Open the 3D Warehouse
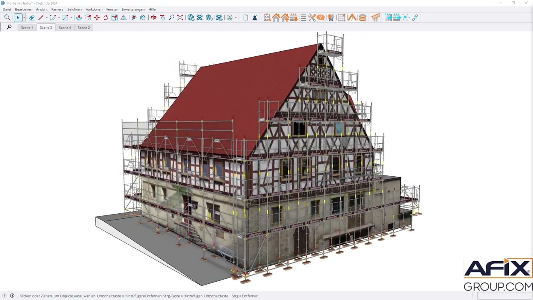The width and height of the screenshot is (533, 300). tap(191, 17)
